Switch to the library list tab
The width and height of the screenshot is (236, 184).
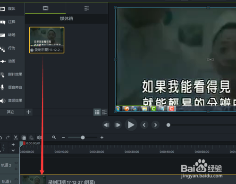[86, 8]
